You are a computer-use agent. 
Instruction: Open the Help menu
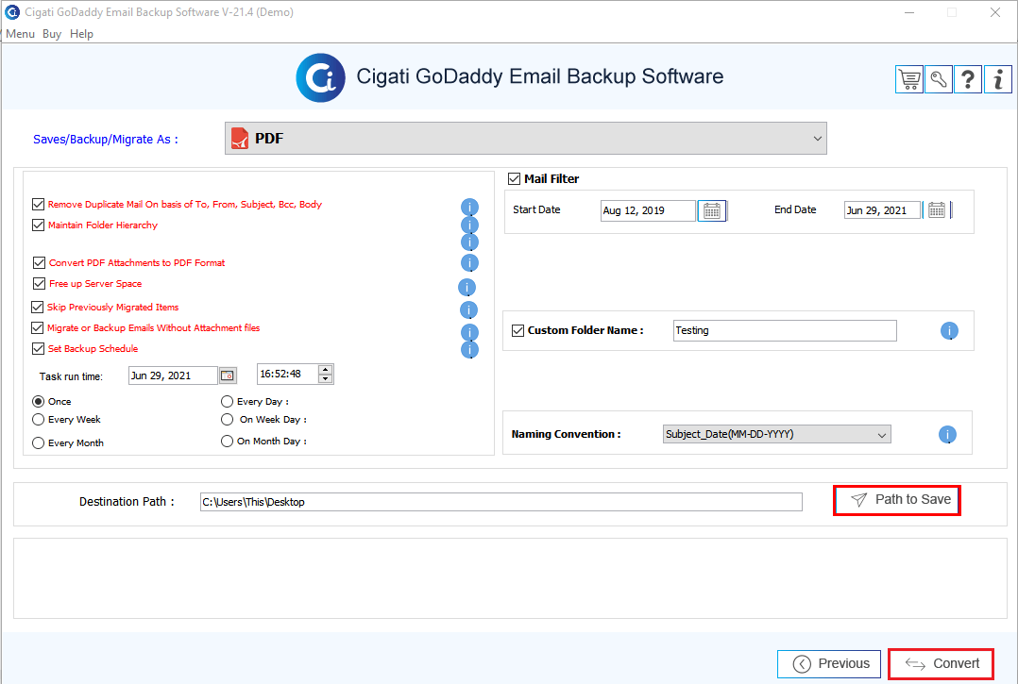[x=82, y=34]
